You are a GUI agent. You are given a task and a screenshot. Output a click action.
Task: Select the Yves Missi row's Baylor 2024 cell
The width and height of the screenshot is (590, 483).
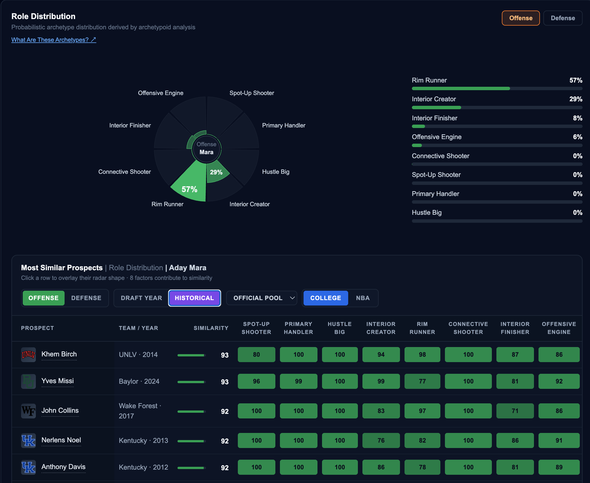pos(139,381)
